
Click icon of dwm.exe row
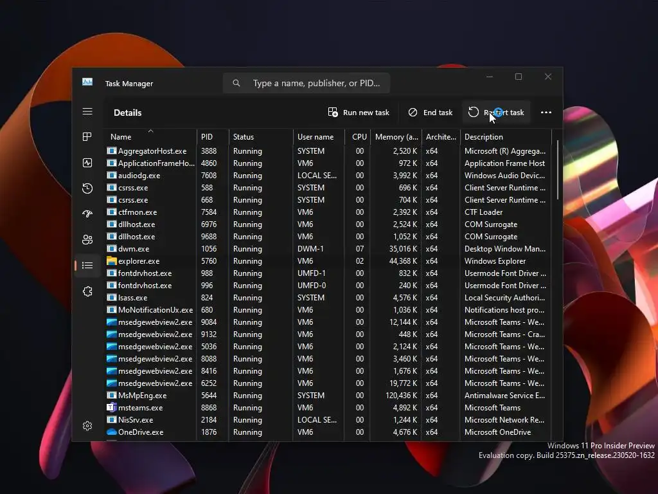coord(111,249)
